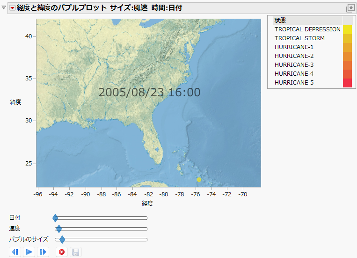
Task: Click the HURRICANE-5 legend label
Action: 294,83
